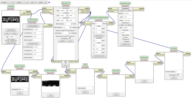This screenshot has height=98, width=192.
Task: Open the options dropdown
Action: pyautogui.click(x=42, y=2)
